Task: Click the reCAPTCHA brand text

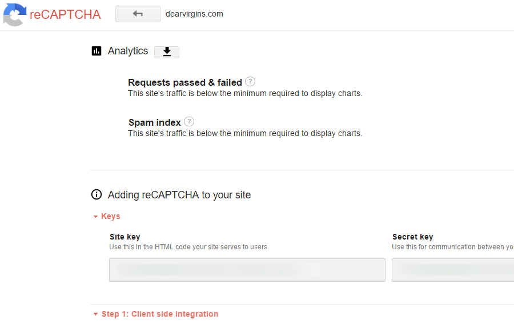Action: [x=65, y=15]
